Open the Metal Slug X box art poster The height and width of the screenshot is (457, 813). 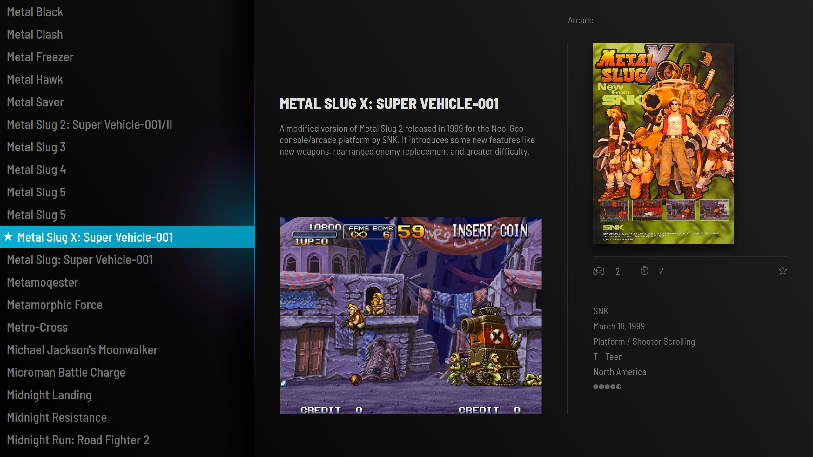tap(663, 143)
